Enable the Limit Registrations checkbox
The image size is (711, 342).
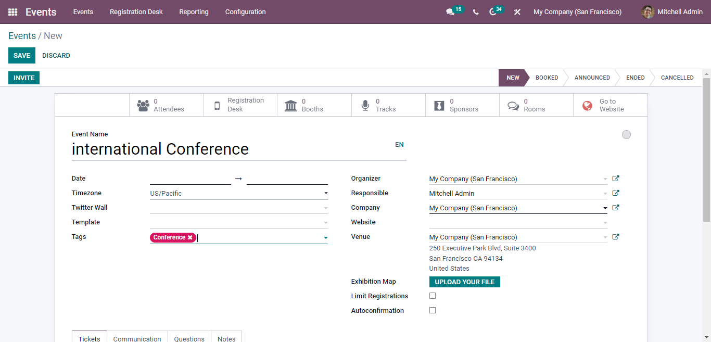[x=433, y=296]
